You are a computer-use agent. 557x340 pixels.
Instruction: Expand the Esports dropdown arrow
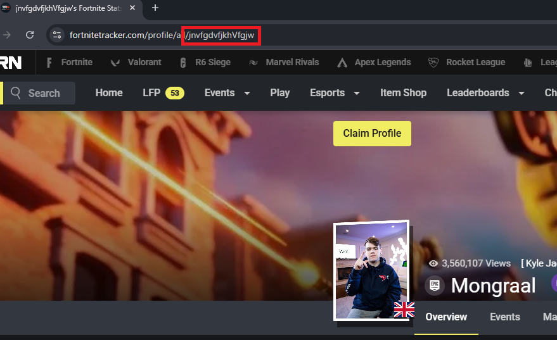click(x=357, y=93)
